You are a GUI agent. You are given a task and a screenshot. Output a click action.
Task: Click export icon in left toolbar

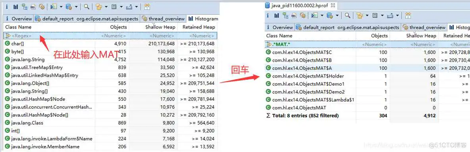pos(129,6)
